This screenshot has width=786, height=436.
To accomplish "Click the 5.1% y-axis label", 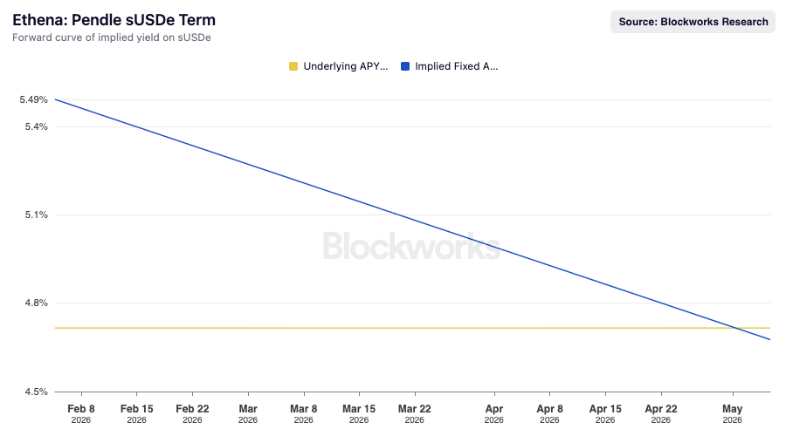I will pyautogui.click(x=35, y=215).
